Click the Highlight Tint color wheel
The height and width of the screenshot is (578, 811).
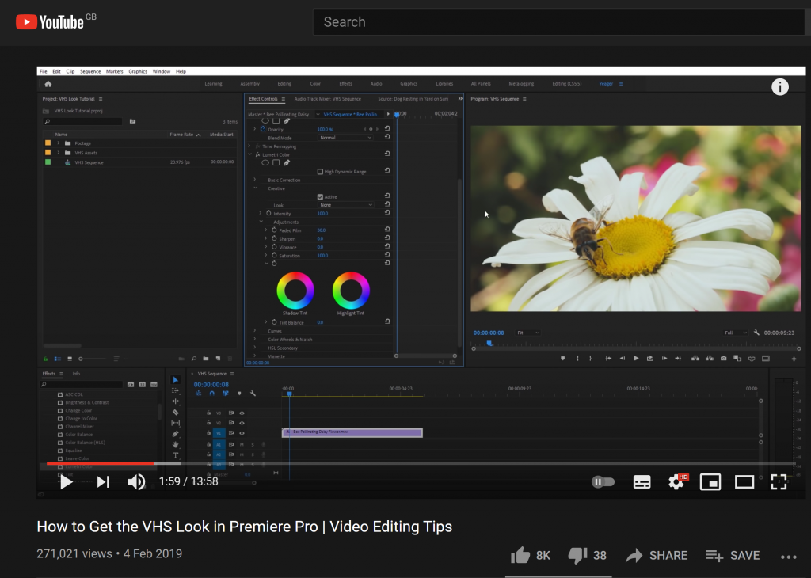click(x=351, y=291)
